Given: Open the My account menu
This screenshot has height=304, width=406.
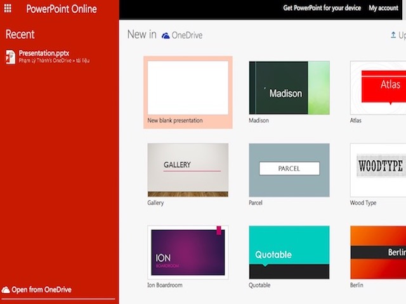Looking at the screenshot, I should coord(383,8).
